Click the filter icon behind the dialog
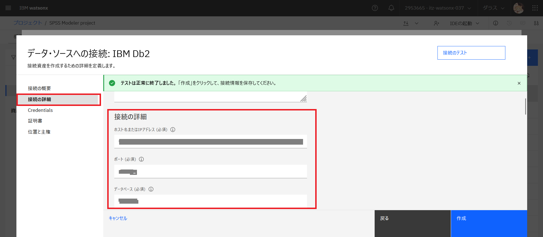This screenshot has width=543, height=237. (13, 57)
